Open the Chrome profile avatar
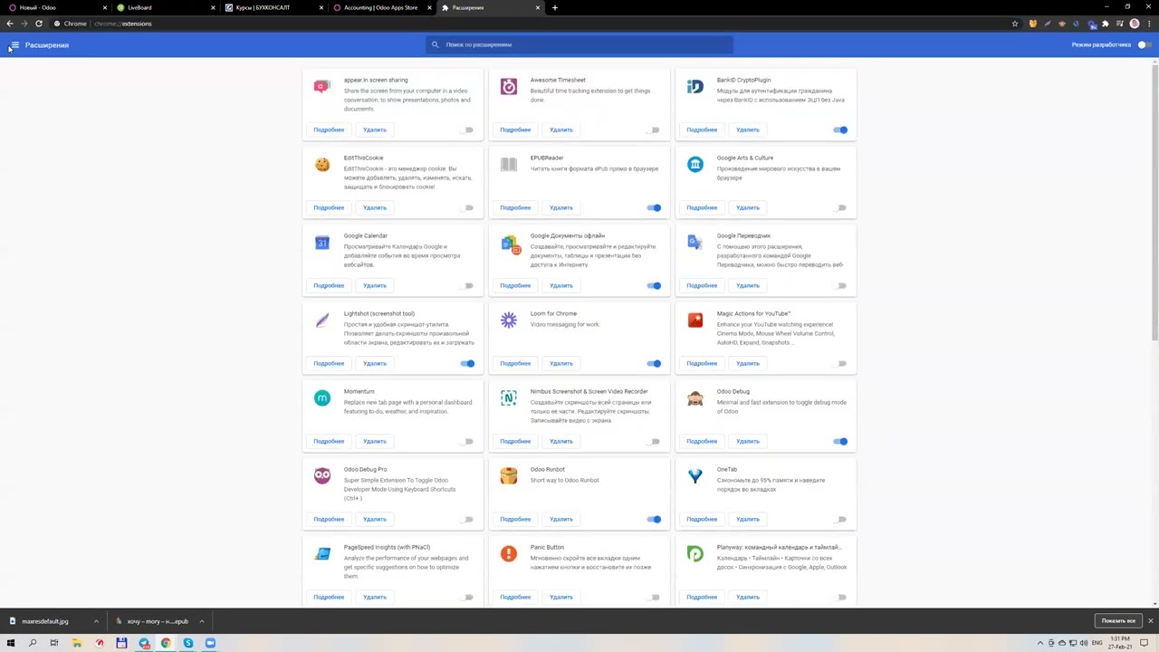This screenshot has height=652, width=1159. click(x=1135, y=24)
